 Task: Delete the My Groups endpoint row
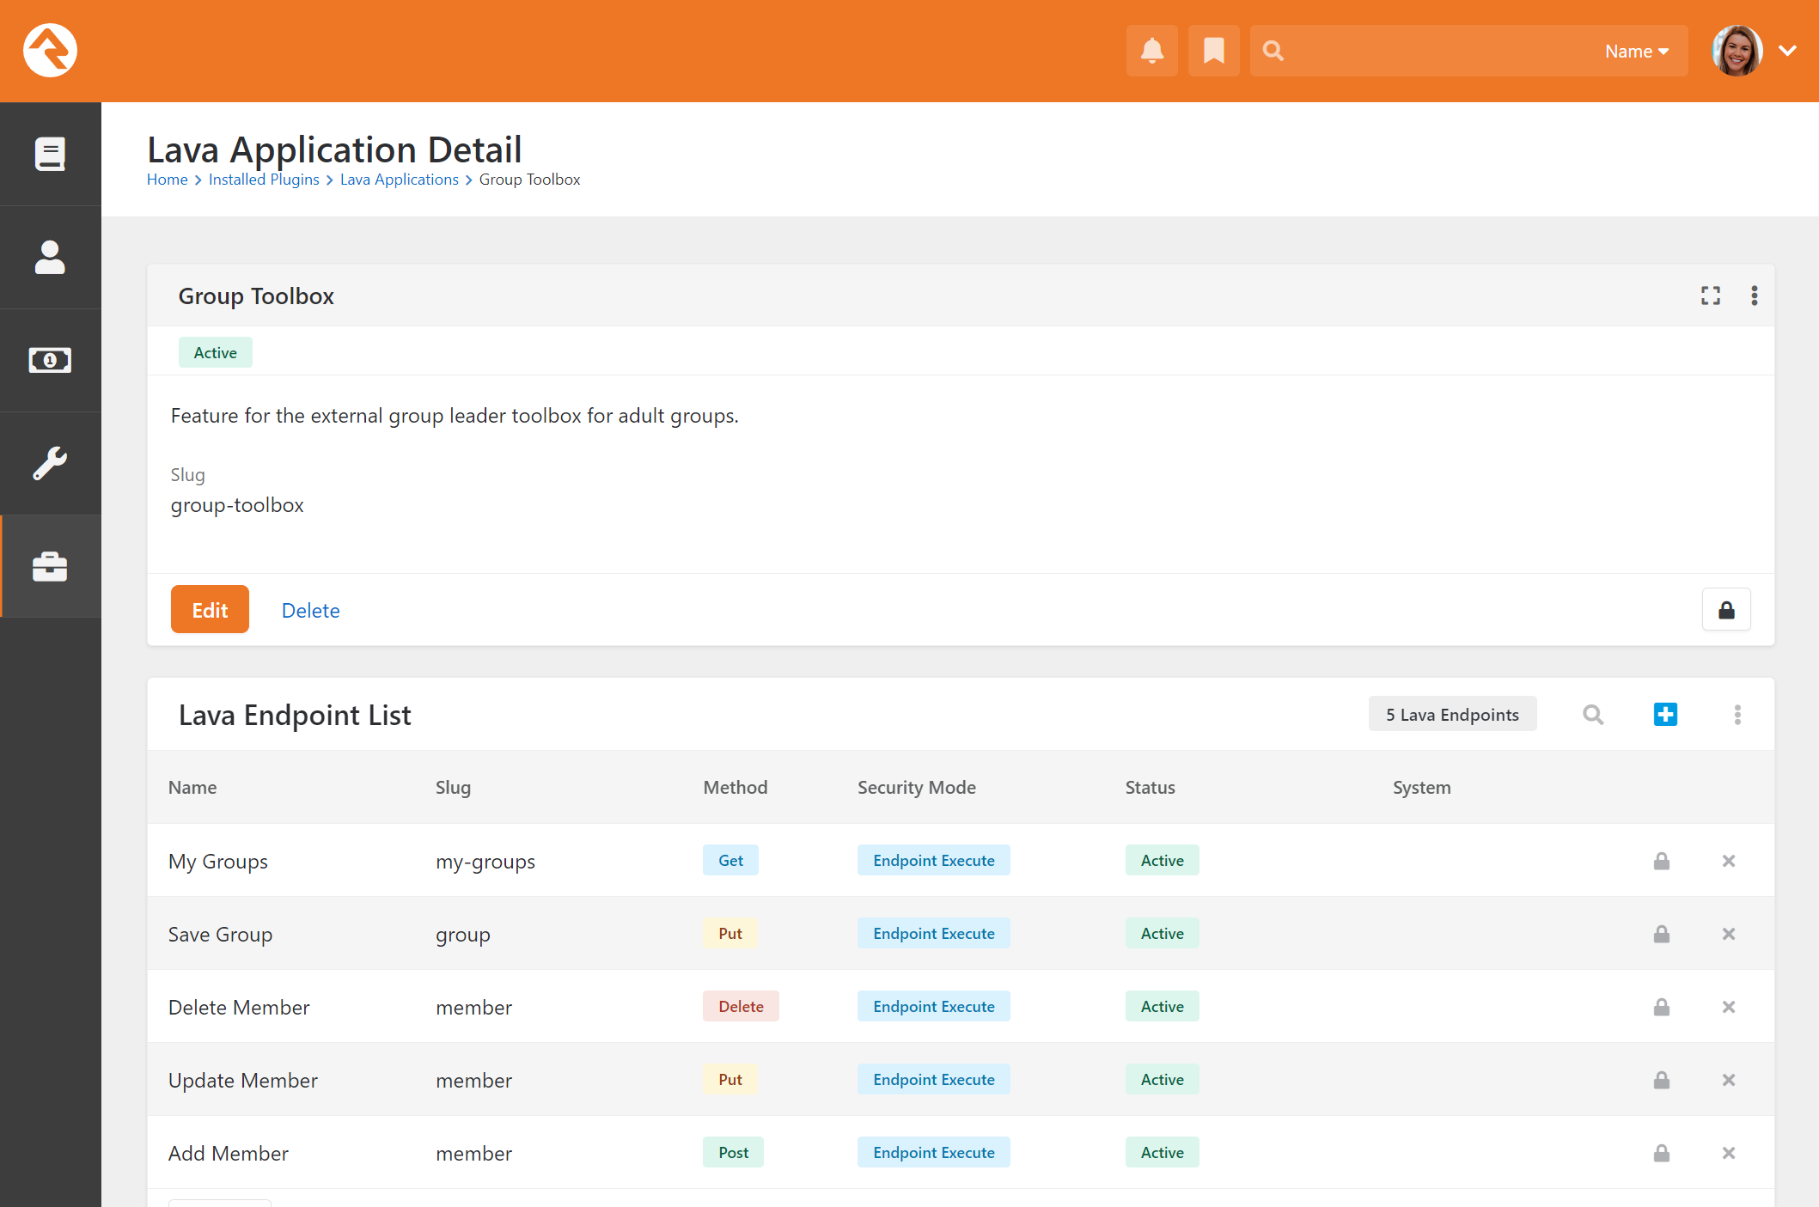coord(1728,861)
